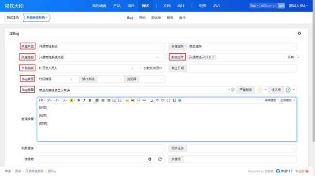This screenshot has width=315, height=176.
Task: Click the 加载所有用户 button
Action: click(153, 68)
